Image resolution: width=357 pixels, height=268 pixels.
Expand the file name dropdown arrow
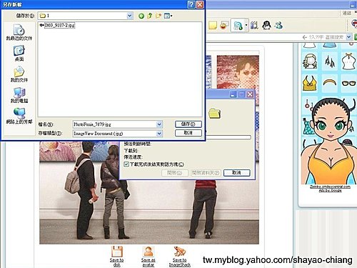pyautogui.click(x=159, y=124)
